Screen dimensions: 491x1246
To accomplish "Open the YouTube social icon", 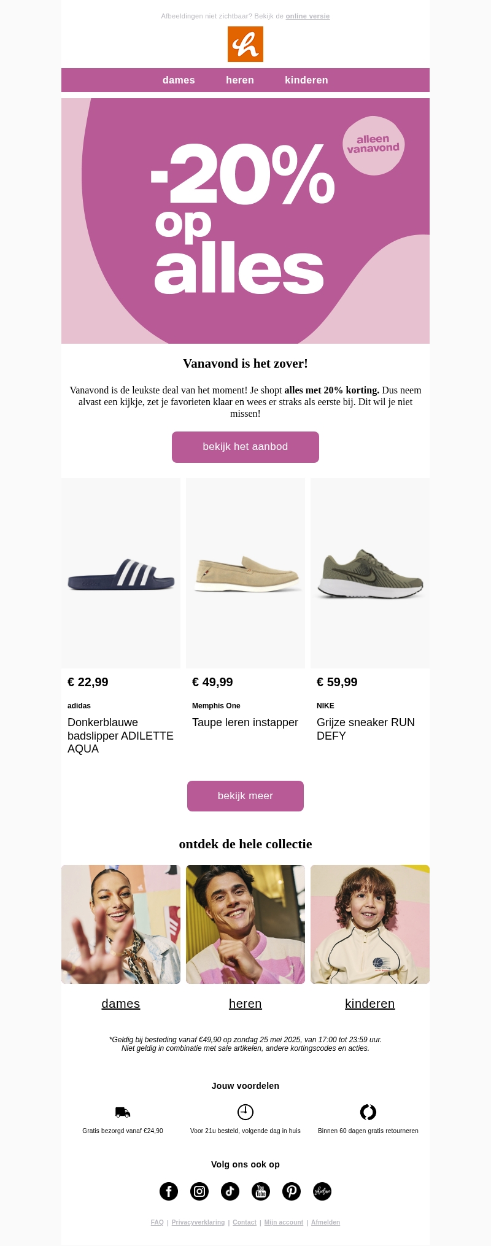I will coord(261,1191).
